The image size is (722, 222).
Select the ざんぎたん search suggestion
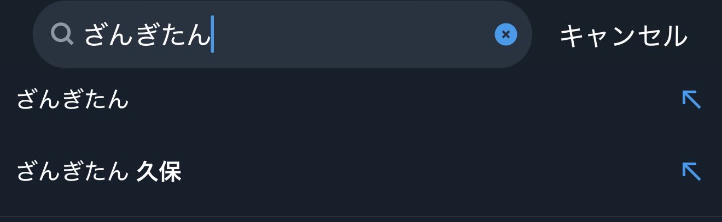pyautogui.click(x=73, y=100)
